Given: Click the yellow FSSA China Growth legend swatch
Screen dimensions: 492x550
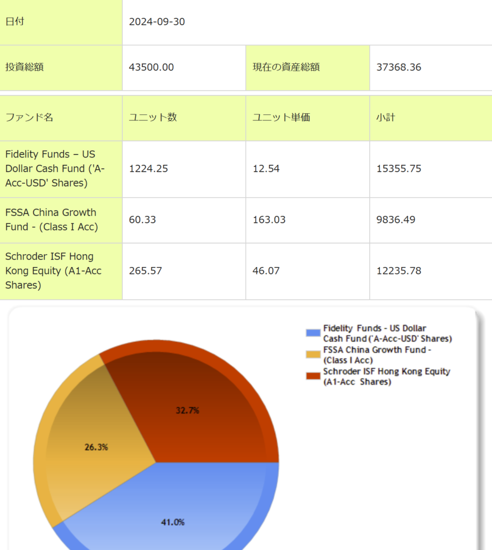Looking at the screenshot, I should 313,354.
